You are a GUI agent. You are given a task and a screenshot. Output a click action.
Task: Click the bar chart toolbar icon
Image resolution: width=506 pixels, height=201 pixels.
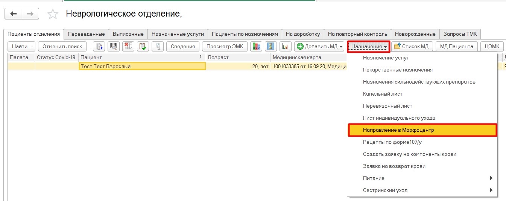(286, 47)
